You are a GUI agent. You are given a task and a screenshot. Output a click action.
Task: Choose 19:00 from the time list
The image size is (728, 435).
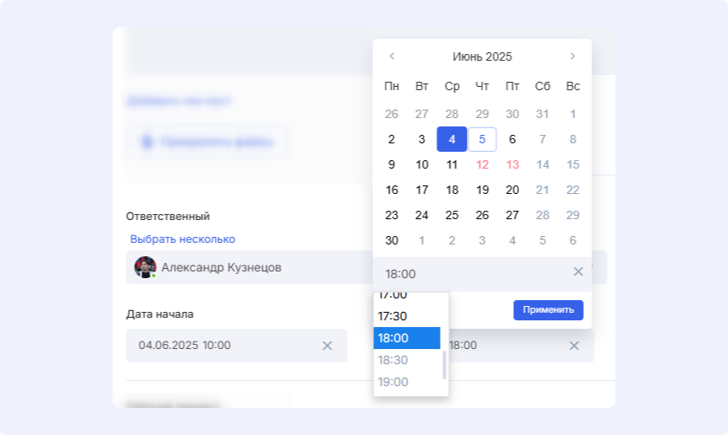click(x=393, y=382)
